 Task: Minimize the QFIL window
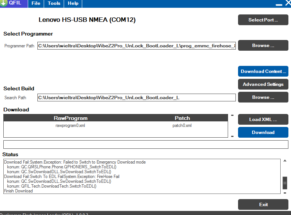tap(279, 5)
